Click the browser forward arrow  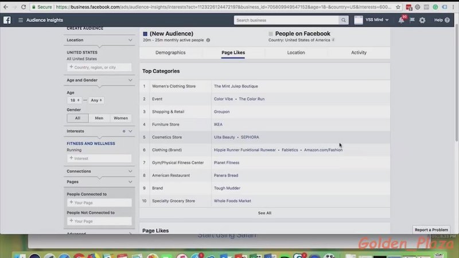pos(15,7)
